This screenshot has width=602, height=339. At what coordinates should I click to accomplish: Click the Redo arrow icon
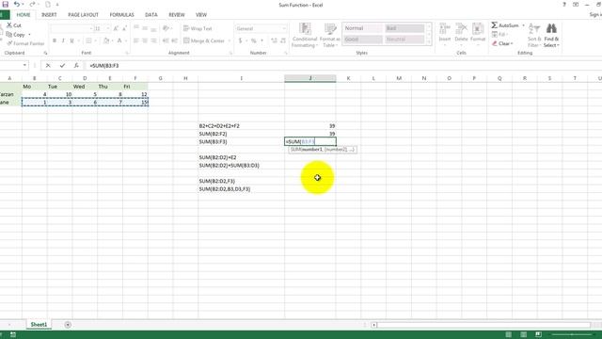32,4
